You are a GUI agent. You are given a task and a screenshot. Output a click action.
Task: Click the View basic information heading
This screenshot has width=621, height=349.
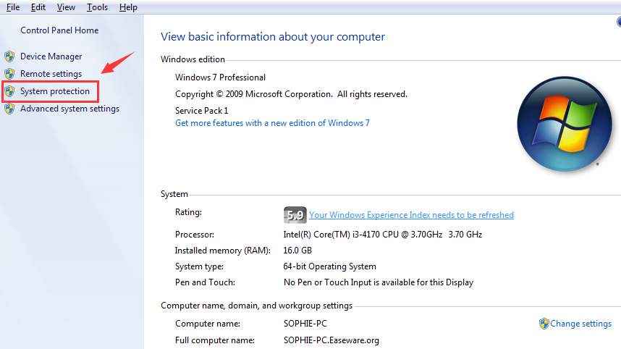pyautogui.click(x=273, y=37)
